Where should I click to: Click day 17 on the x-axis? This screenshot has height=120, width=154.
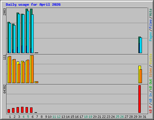click(x=81, y=117)
